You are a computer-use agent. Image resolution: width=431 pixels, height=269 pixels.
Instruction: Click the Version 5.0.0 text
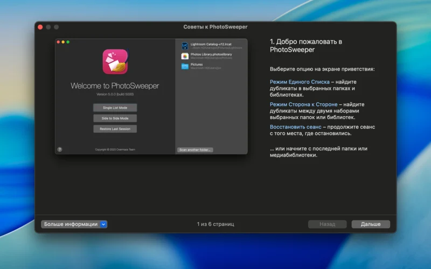click(x=115, y=94)
